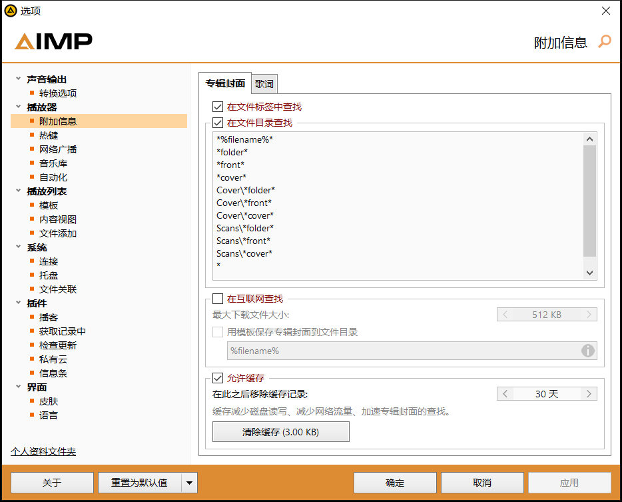Decrease cache removal days with left arrow
622x502 pixels.
[x=505, y=393]
